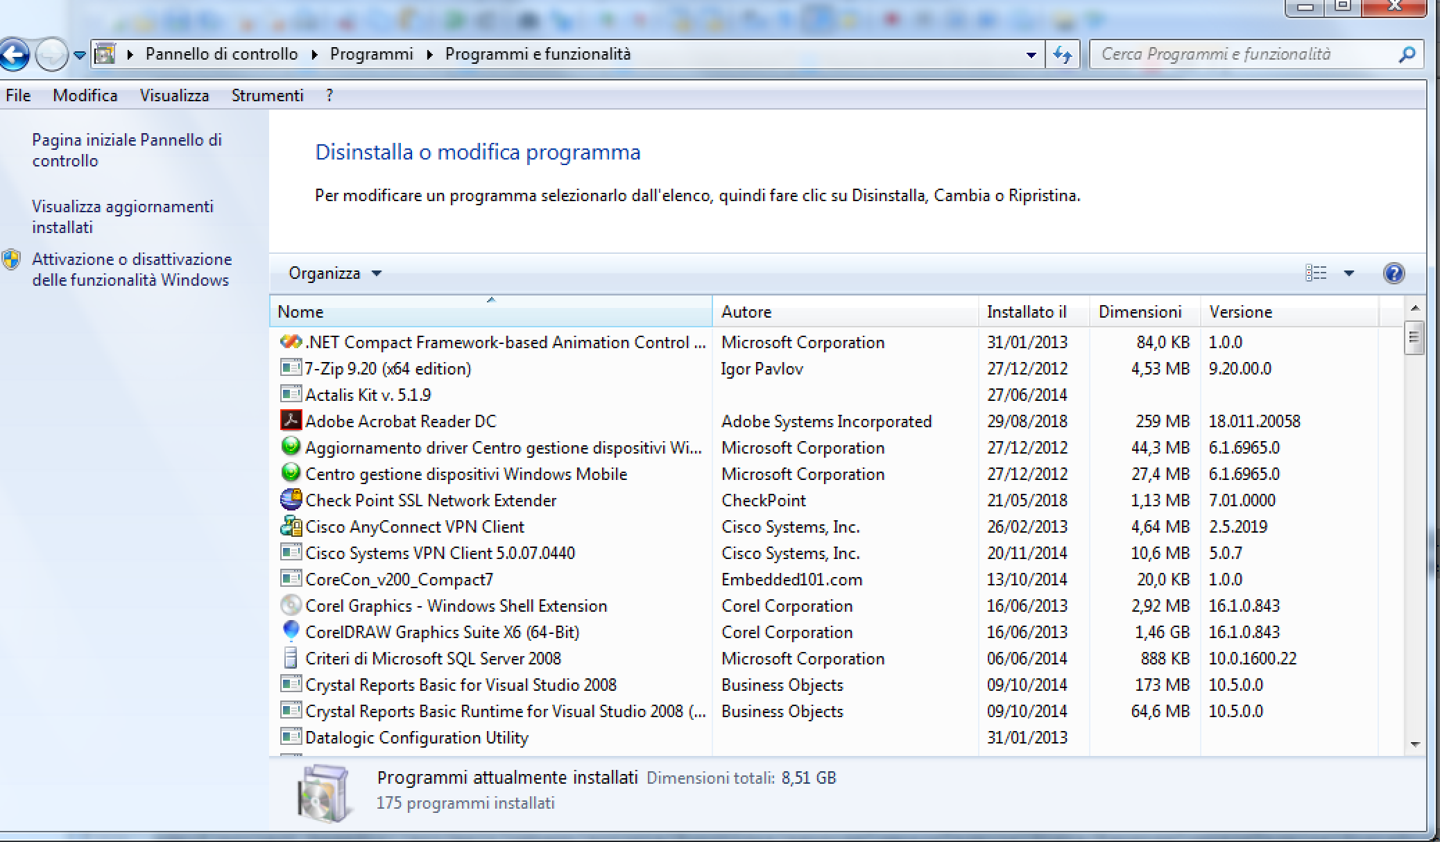Click the CoreCon_v200_Compact7 icon
This screenshot has width=1440, height=842.
(291, 578)
